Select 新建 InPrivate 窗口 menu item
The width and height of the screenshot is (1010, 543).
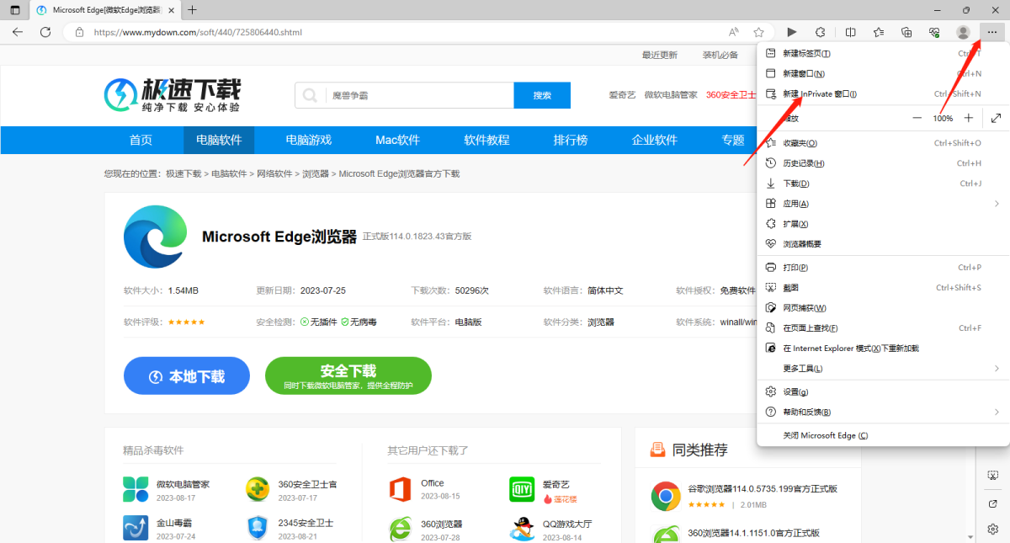(819, 94)
